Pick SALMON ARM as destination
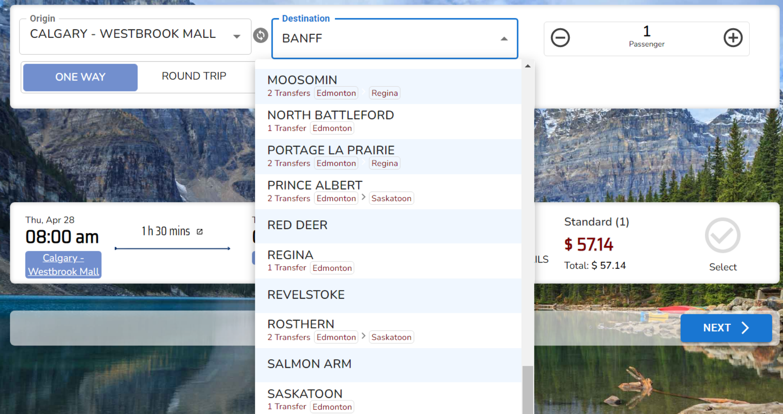783x414 pixels. pos(388,365)
